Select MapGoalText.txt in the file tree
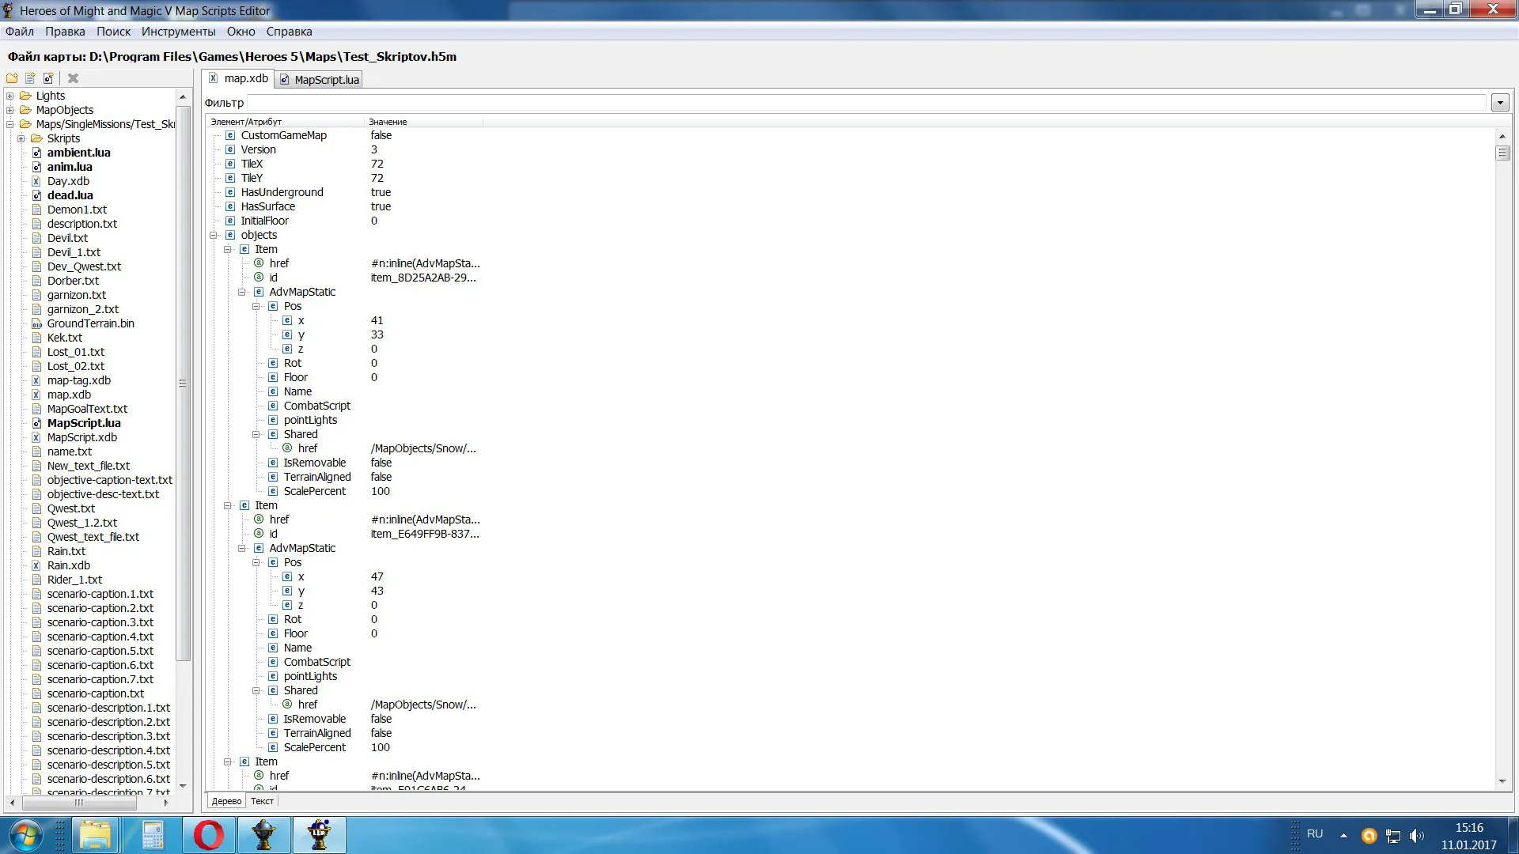The width and height of the screenshot is (1519, 854). [87, 409]
